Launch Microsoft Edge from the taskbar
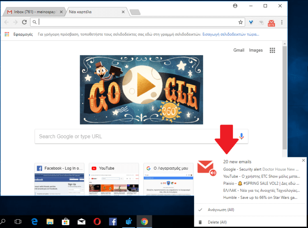Viewport: 308px width, 228px height. (34, 222)
